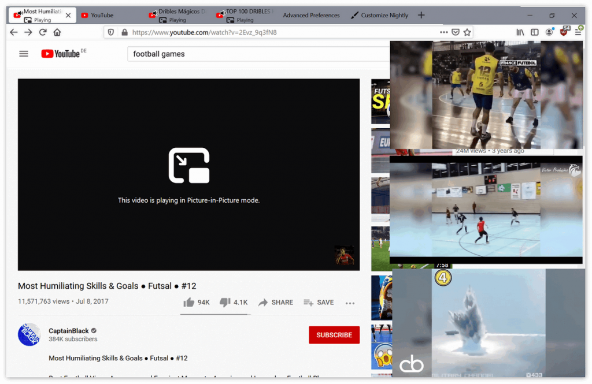Screen dimensions: 592x384
Task: Click the football games search field
Action: click(x=258, y=54)
